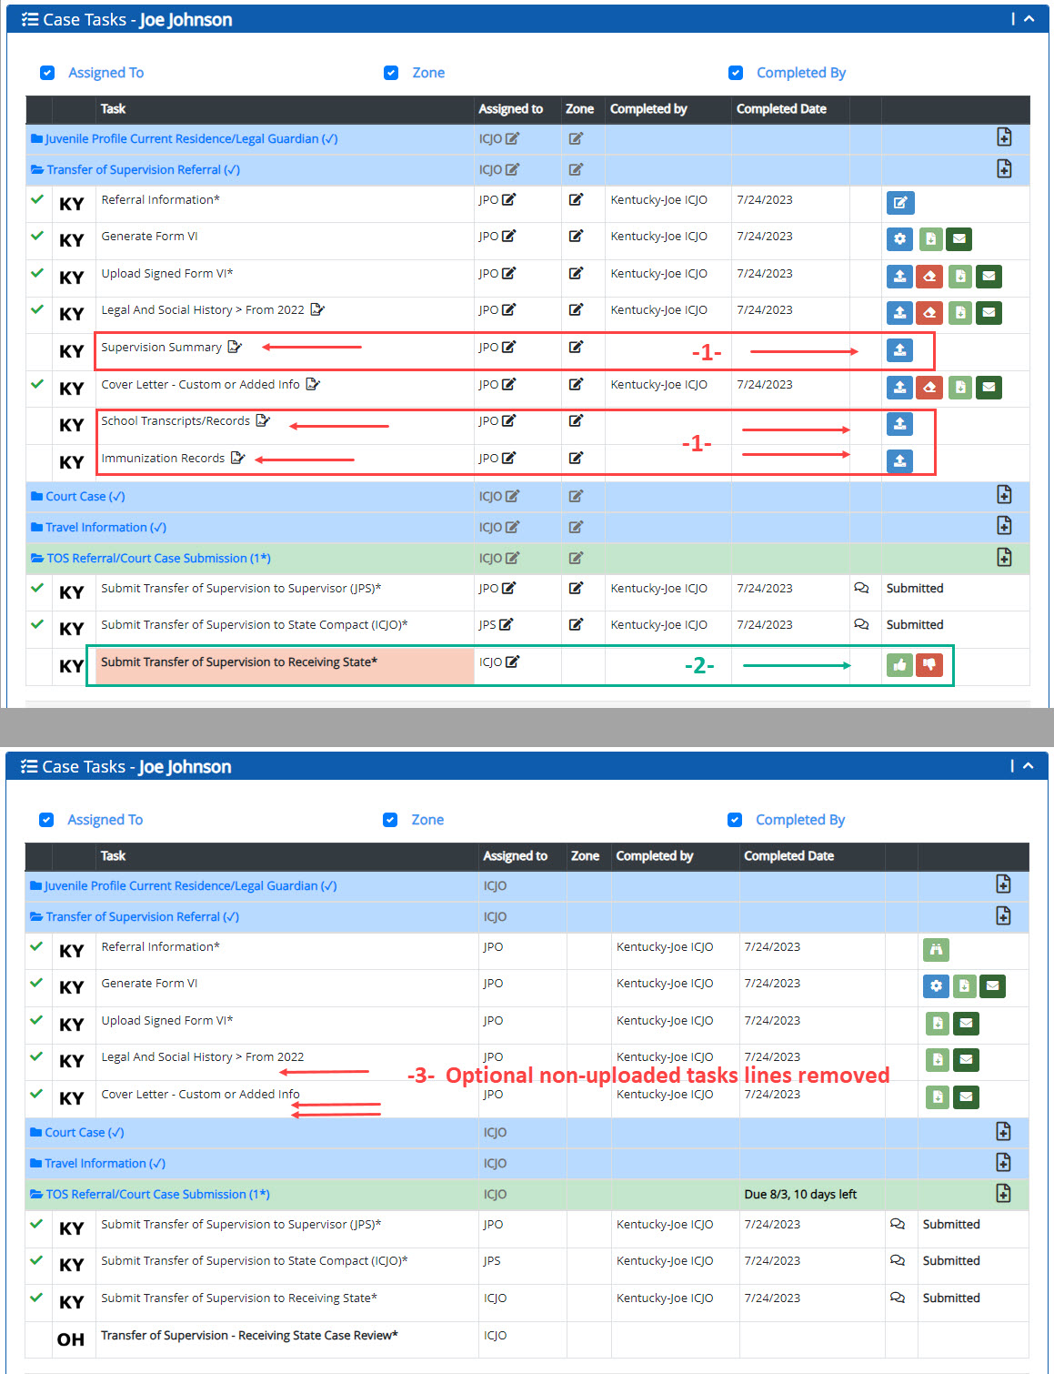
Task: Click envelope icon in upper panel Generate Form VI row
Action: coord(959,239)
